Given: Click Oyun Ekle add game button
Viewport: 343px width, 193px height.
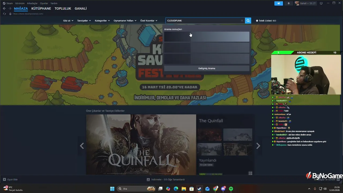Looking at the screenshot, I should click(x=10, y=180).
